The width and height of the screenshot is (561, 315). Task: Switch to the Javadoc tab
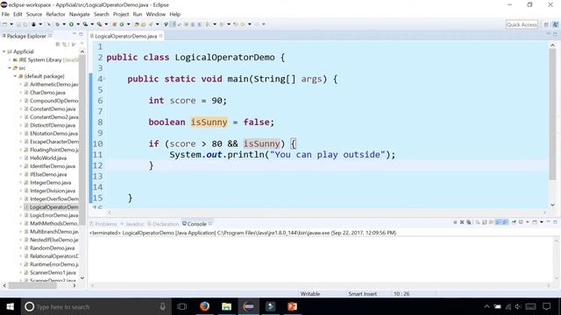tap(132, 224)
